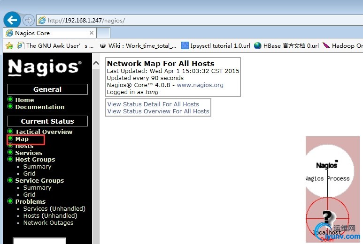Click the browser Back arrow button

click(12, 20)
